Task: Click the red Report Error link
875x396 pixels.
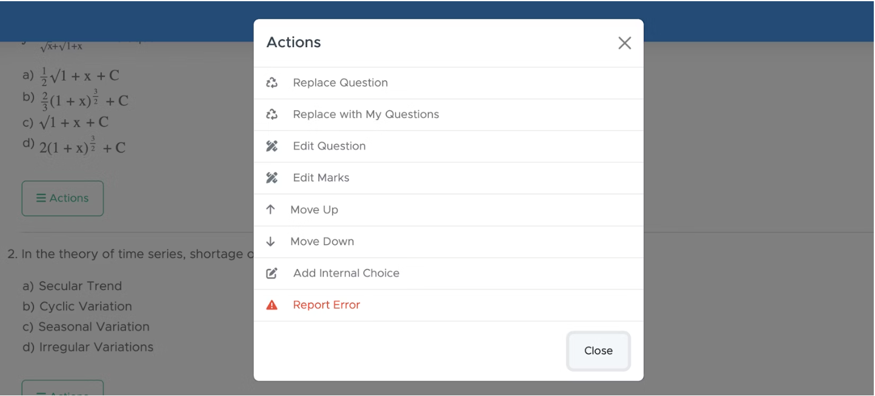Action: (327, 305)
